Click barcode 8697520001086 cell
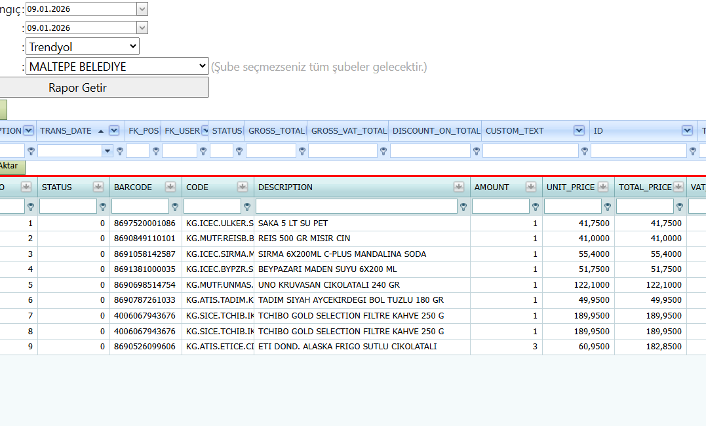Viewport: 706px width, 426px height. [146, 223]
